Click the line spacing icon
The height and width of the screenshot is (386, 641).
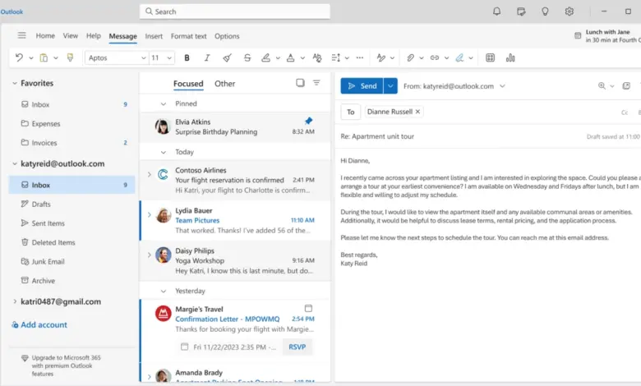(x=335, y=58)
